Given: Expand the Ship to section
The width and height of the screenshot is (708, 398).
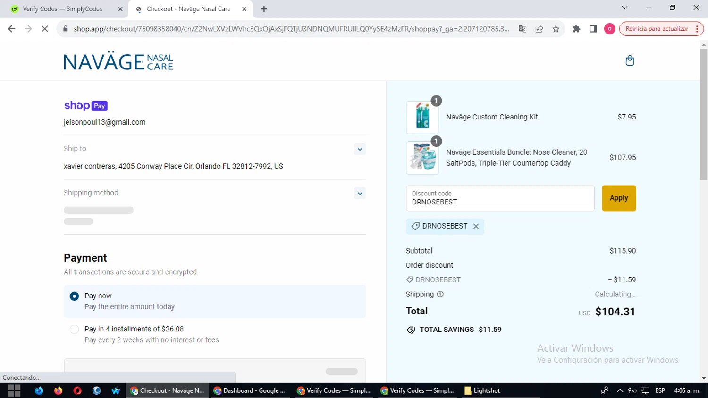Looking at the screenshot, I should [x=360, y=149].
